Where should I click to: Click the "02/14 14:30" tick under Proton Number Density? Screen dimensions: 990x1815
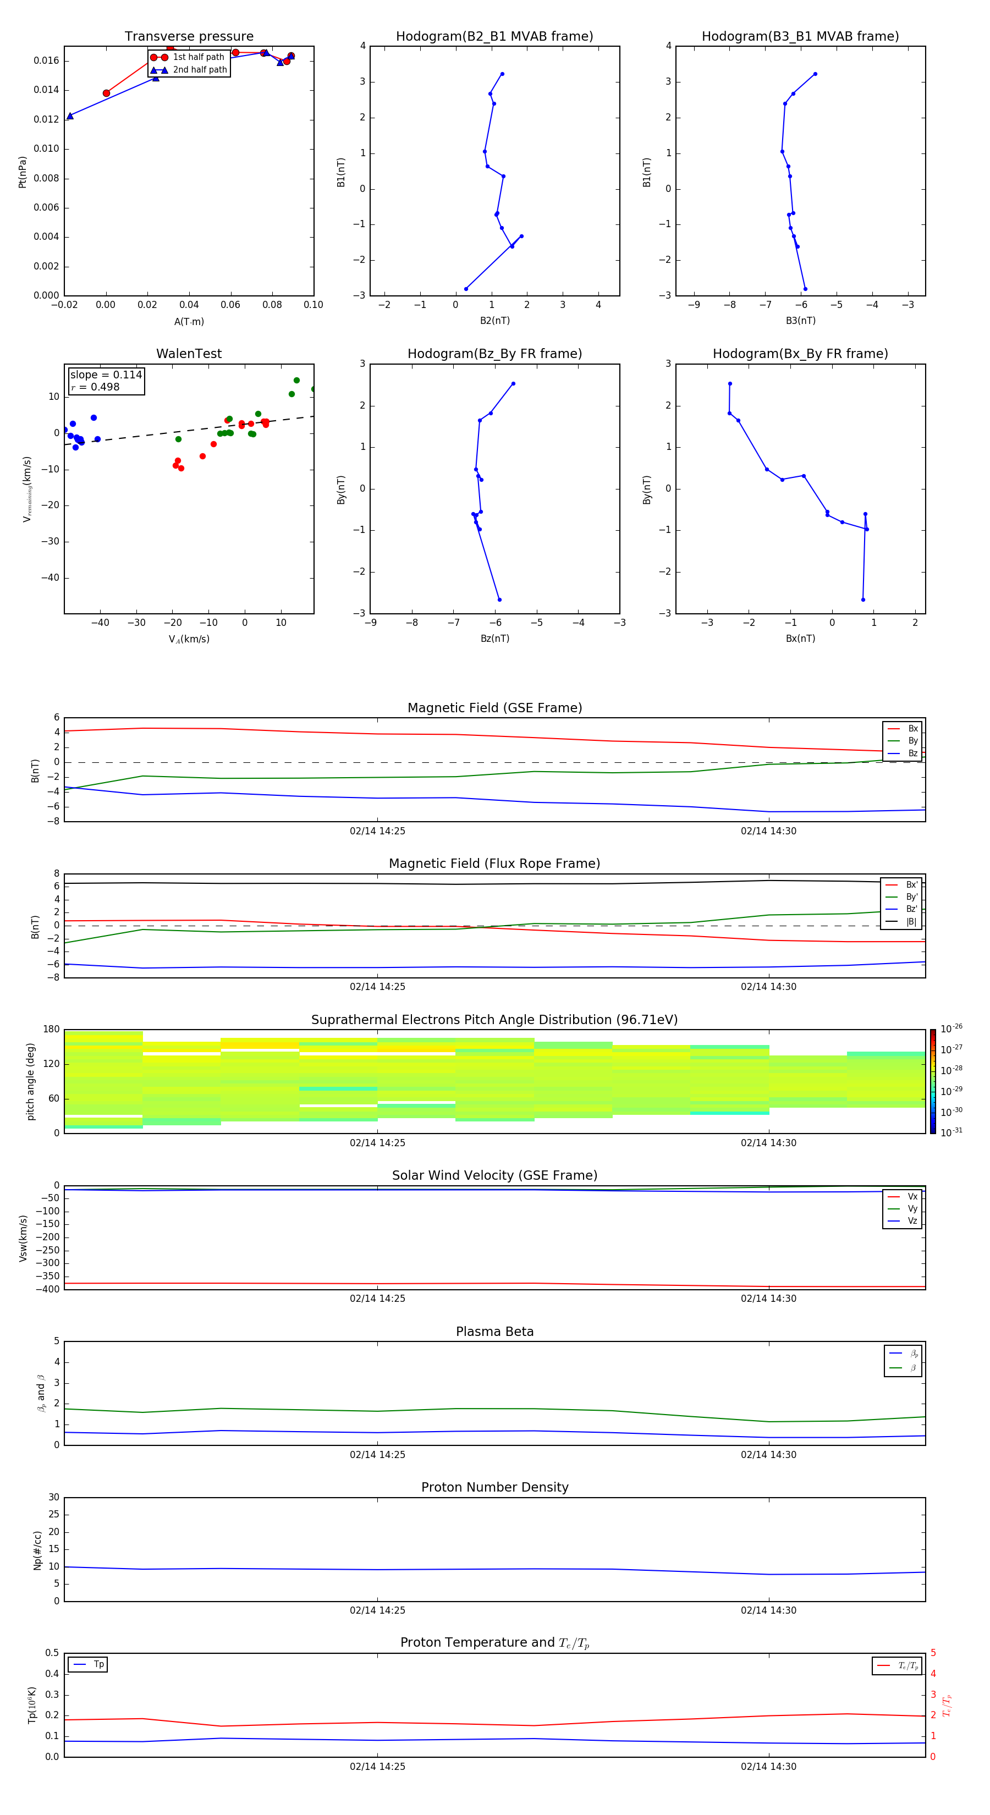point(769,1610)
